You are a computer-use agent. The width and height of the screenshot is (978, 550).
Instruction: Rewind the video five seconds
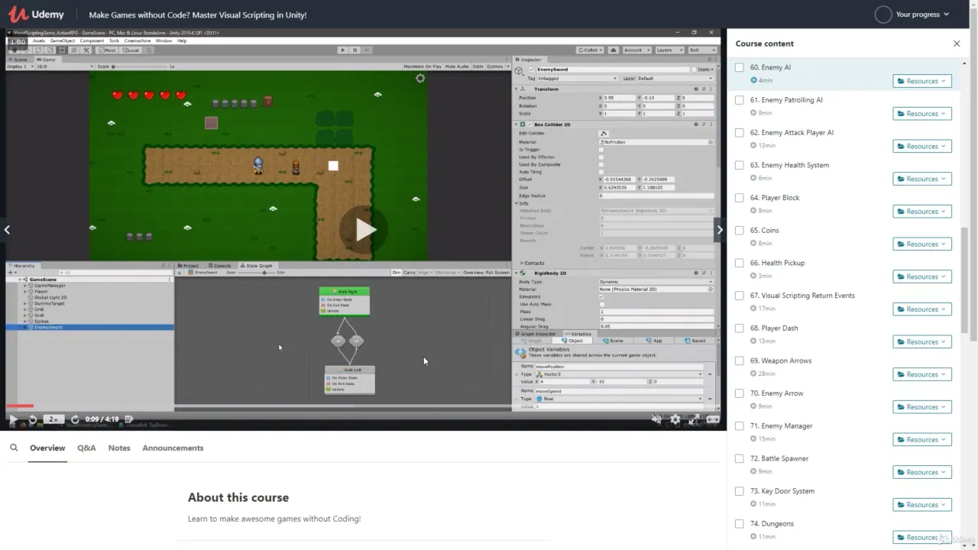click(x=32, y=419)
